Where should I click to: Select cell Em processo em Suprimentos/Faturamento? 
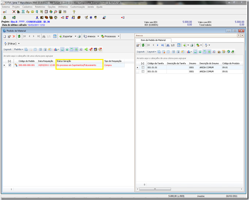click(x=80, y=65)
